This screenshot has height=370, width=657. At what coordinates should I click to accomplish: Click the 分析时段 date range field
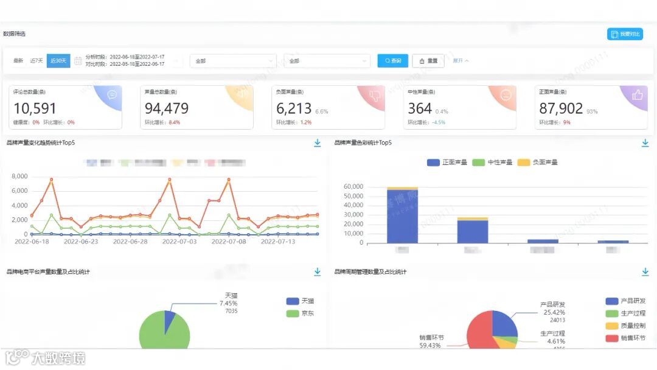[x=125, y=57]
